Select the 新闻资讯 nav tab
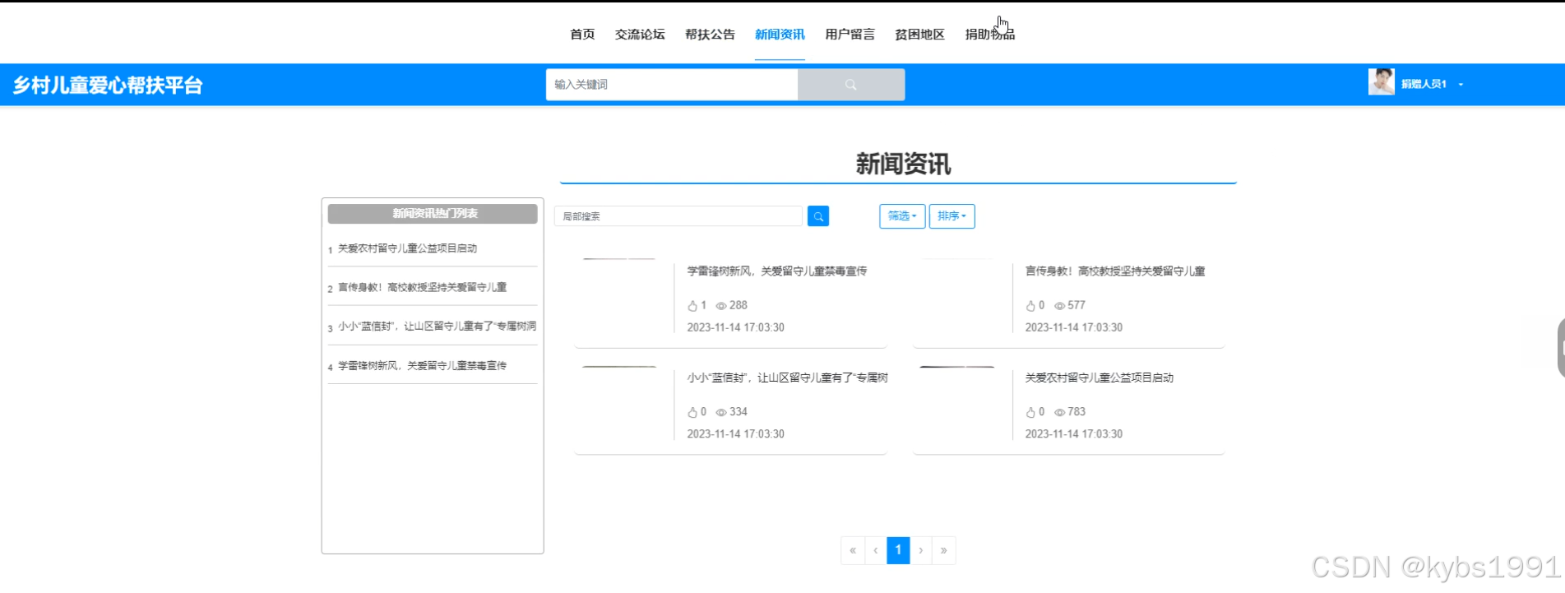 780,35
